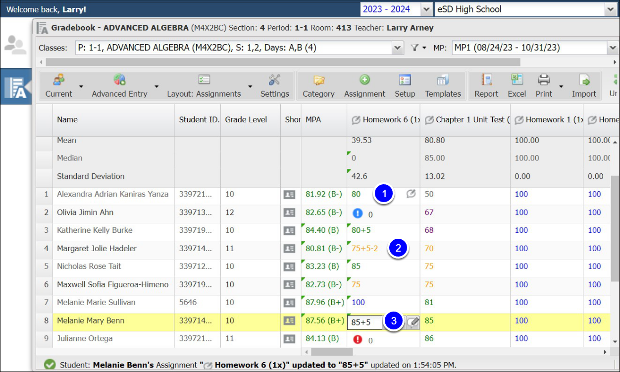Click Melanie Sullivan's Homework 6 grade 100
This screenshot has width=620, height=372.
[358, 302]
